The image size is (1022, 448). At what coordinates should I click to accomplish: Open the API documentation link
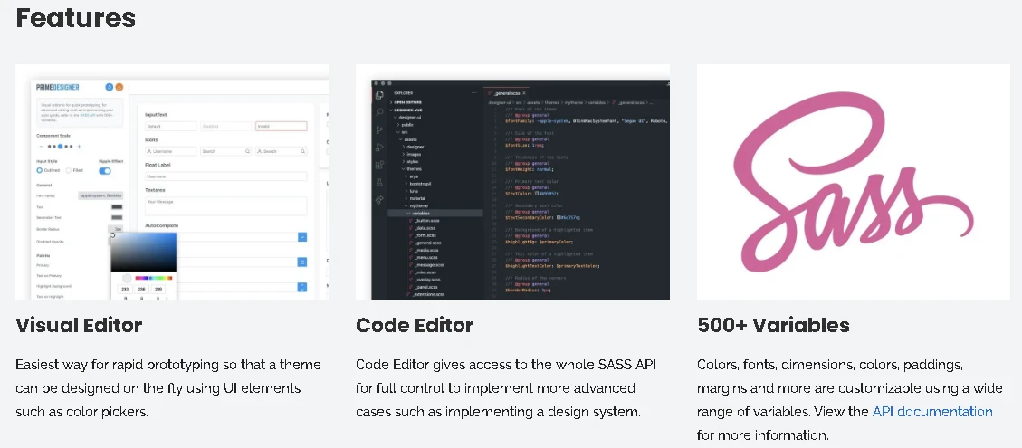932,412
